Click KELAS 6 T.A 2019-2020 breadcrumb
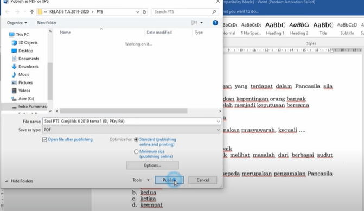 (x=69, y=12)
